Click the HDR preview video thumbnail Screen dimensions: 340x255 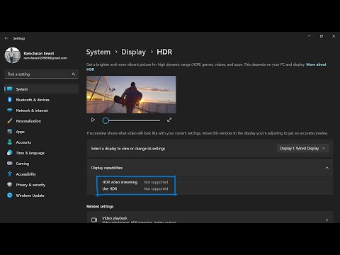point(131,94)
